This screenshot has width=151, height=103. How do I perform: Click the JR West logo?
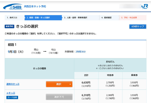pyautogui.click(x=144, y=6)
